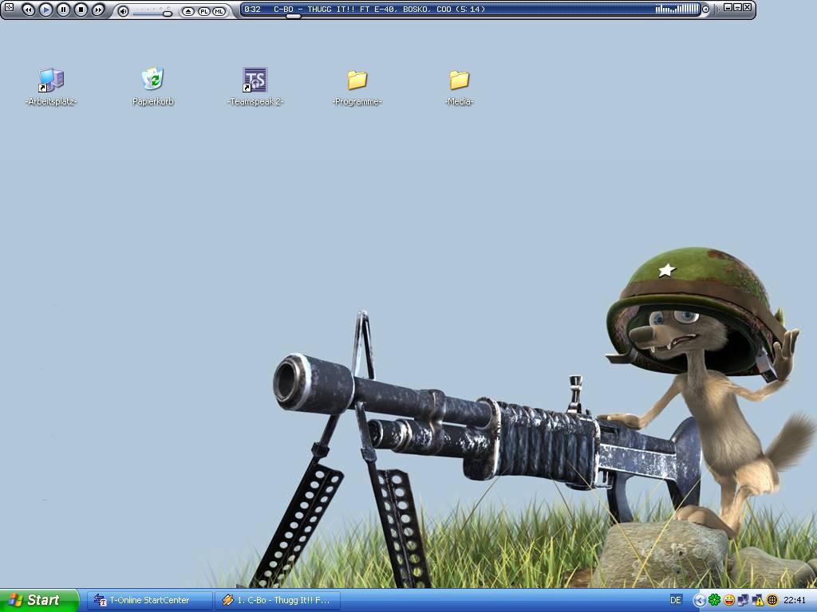Click the Winamp spectrum visualizer bars
Image resolution: width=817 pixels, height=612 pixels.
[x=677, y=9]
